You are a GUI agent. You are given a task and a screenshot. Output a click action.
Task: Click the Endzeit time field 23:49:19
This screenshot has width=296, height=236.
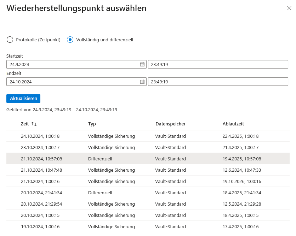click(x=218, y=82)
